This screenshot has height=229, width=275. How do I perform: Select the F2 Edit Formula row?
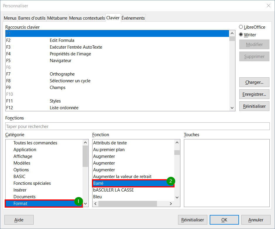117,40
